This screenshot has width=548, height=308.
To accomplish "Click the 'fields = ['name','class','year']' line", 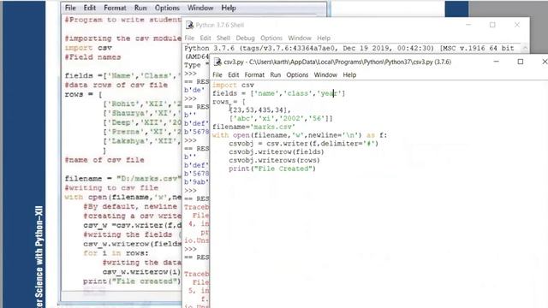I will click(278, 93).
